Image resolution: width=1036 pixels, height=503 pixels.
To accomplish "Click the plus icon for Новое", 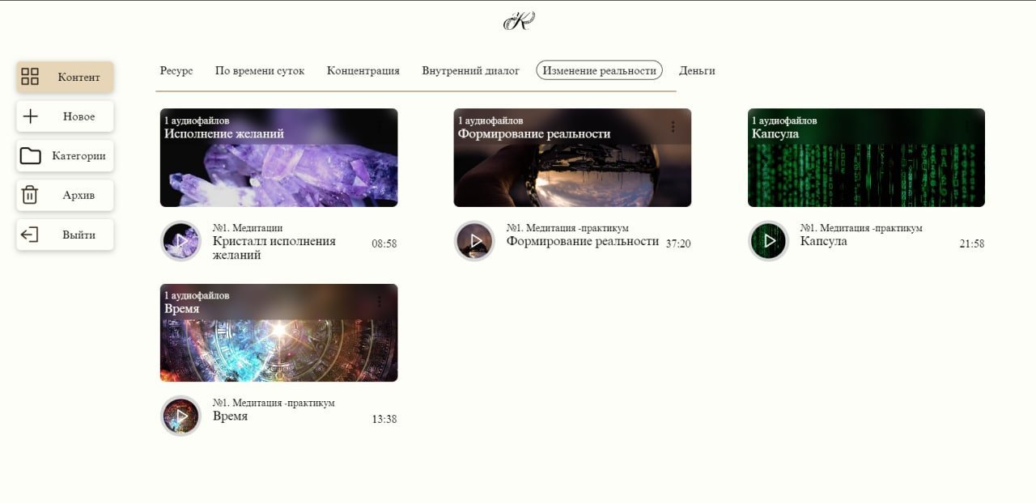I will (30, 116).
